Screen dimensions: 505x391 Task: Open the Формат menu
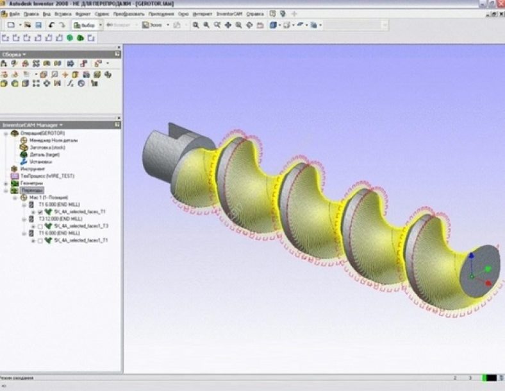point(83,14)
